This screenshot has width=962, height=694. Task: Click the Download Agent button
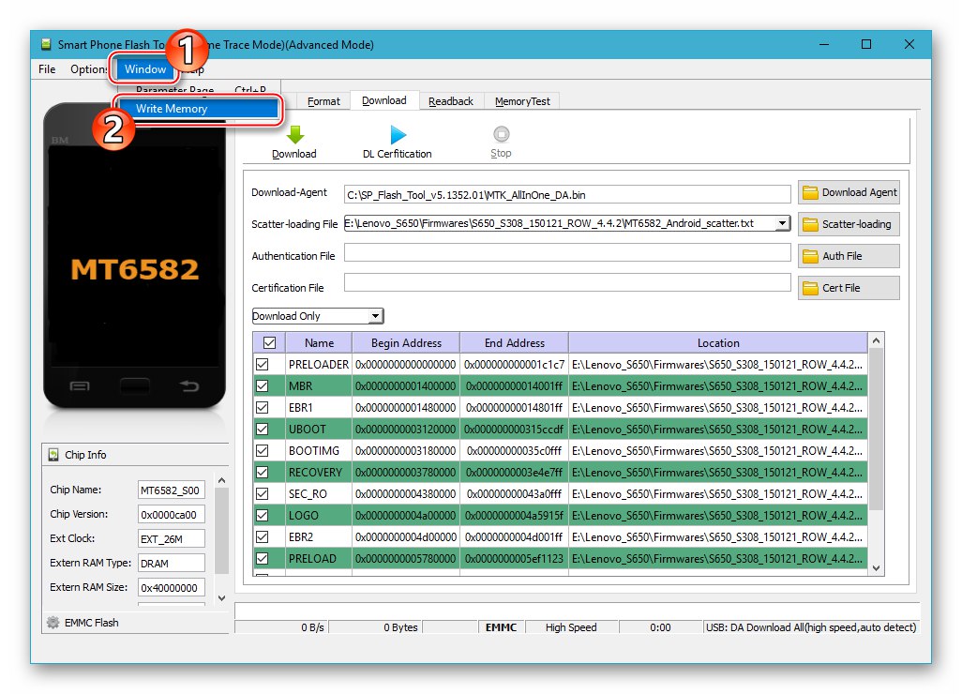coord(849,192)
